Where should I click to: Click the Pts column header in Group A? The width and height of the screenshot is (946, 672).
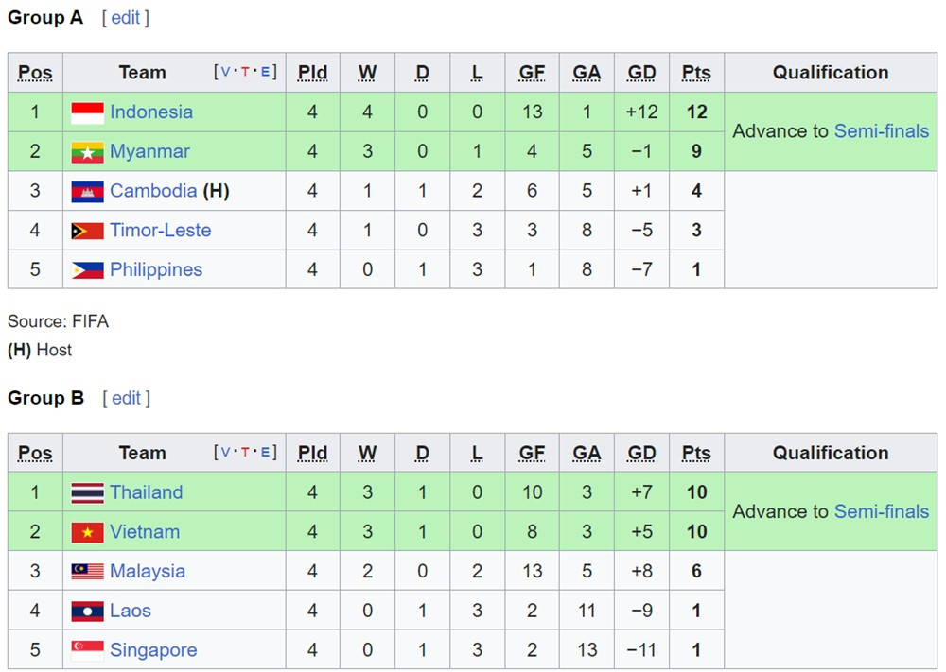(696, 73)
